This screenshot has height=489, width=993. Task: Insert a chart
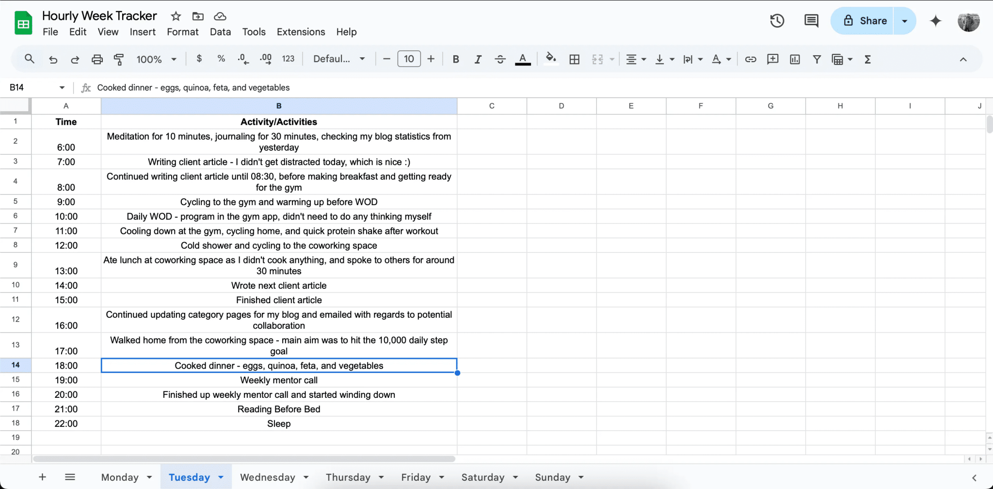(794, 59)
